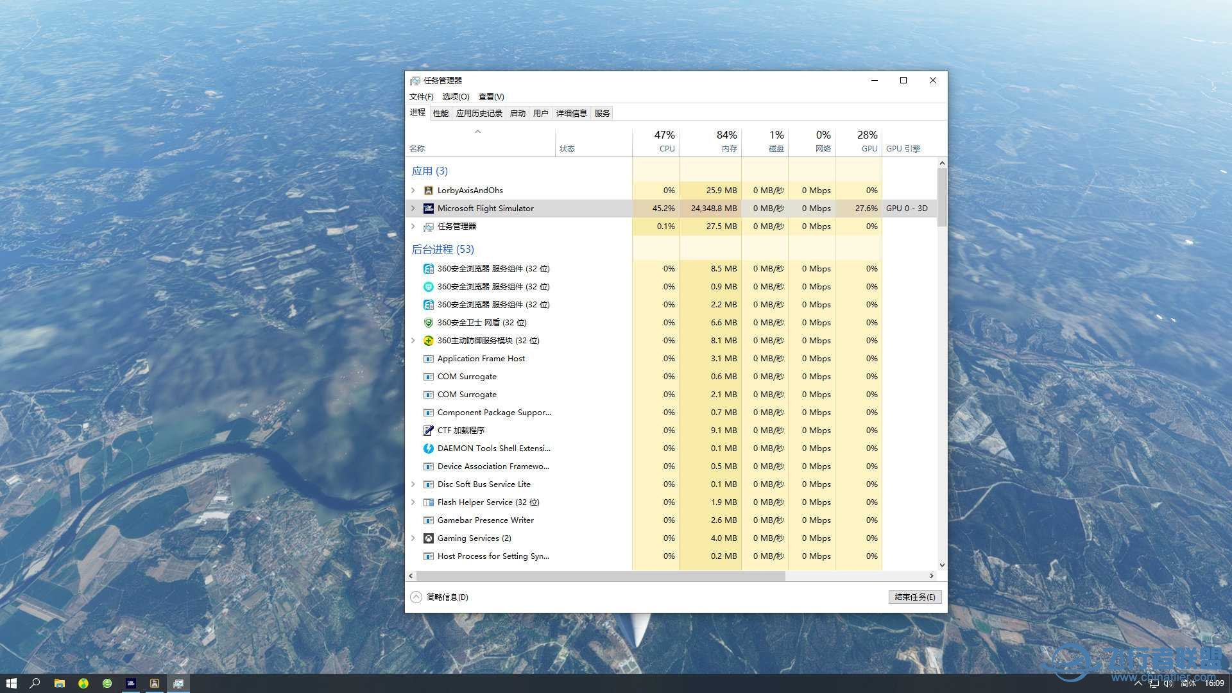Image resolution: width=1232 pixels, height=693 pixels.
Task: Sort by the CPU column header
Action: [656, 142]
